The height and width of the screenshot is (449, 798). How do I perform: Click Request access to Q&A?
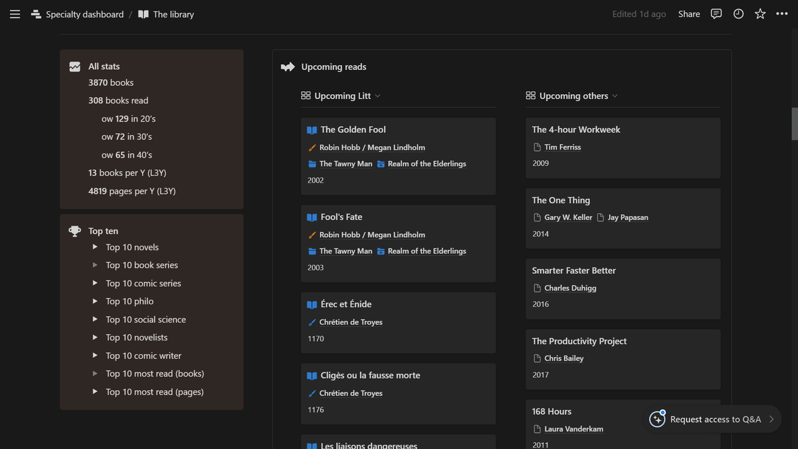coord(714,419)
